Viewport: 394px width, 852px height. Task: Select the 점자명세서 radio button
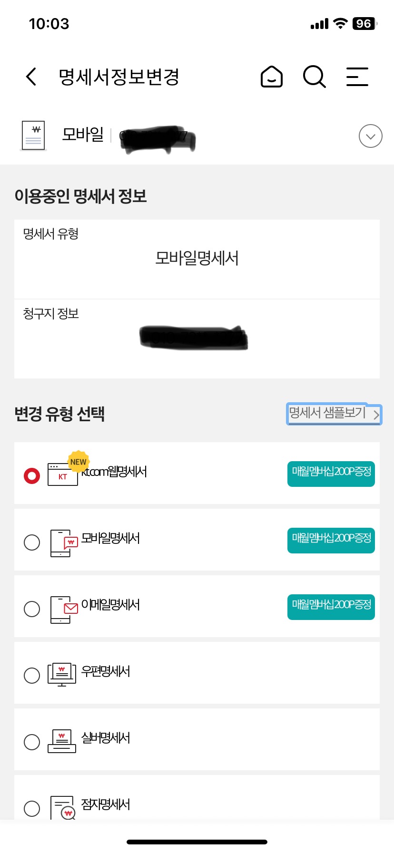32,808
